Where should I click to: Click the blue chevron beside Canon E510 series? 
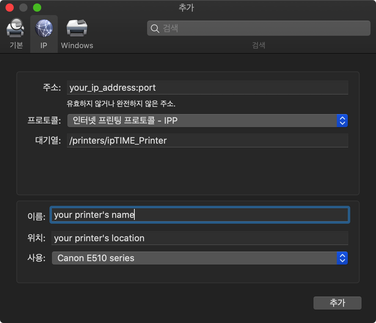[x=342, y=258]
